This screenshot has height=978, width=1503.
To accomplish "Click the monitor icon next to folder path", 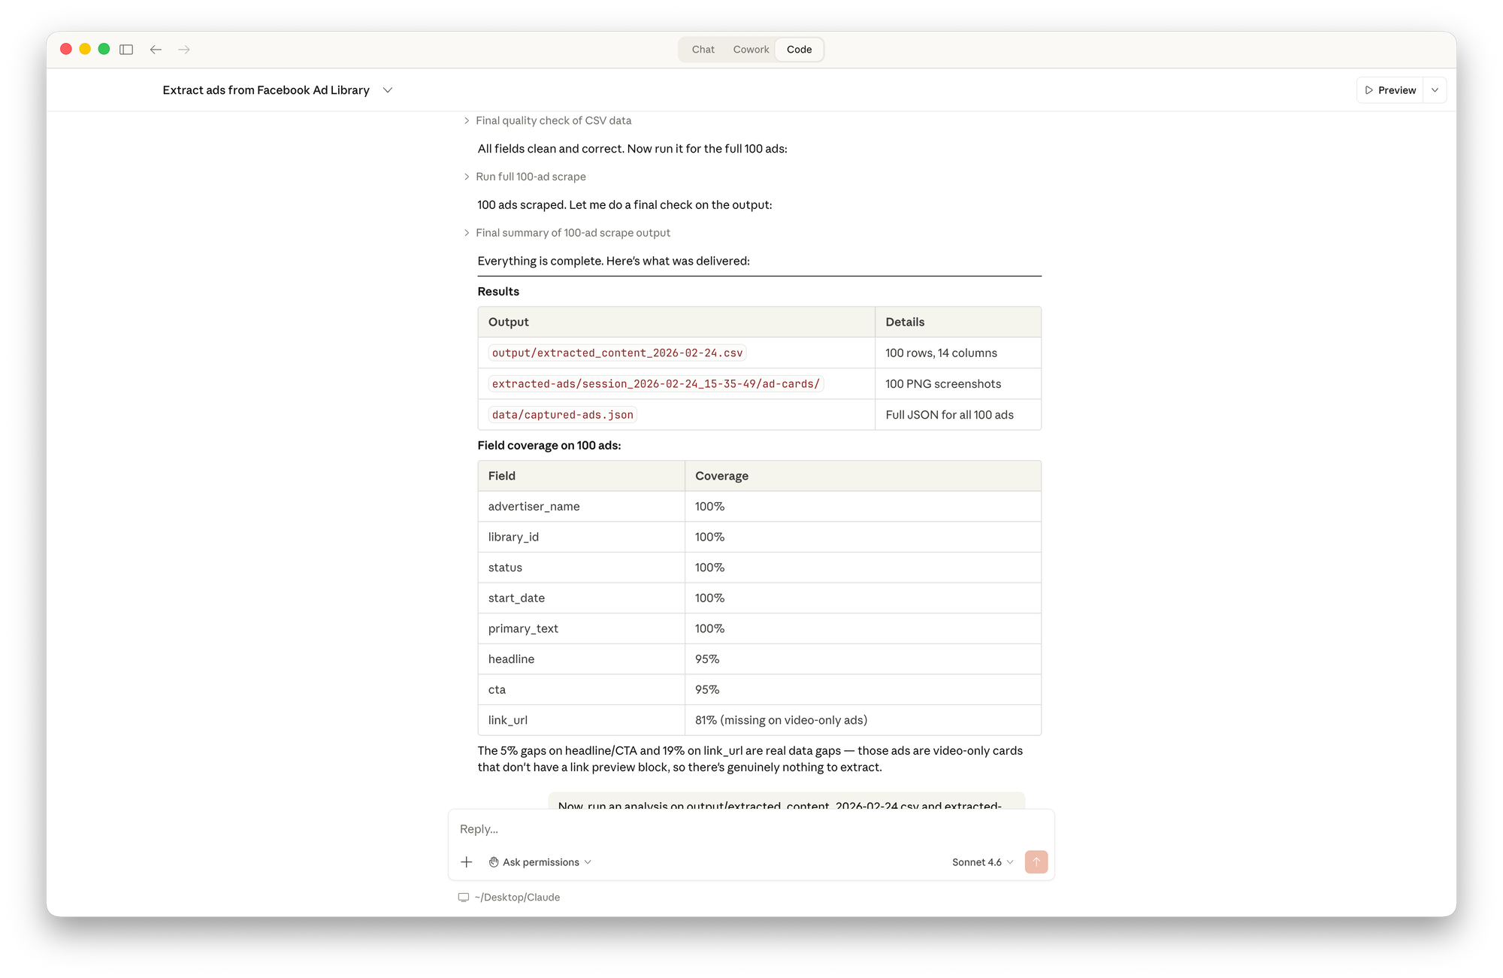I will click(x=464, y=898).
